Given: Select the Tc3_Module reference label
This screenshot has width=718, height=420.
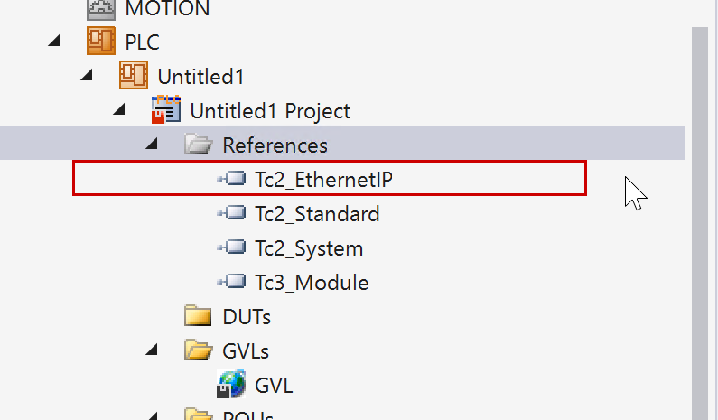Looking at the screenshot, I should click(x=312, y=283).
